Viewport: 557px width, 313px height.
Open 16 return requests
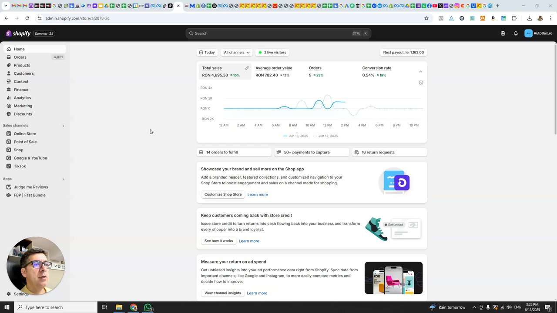(x=389, y=152)
